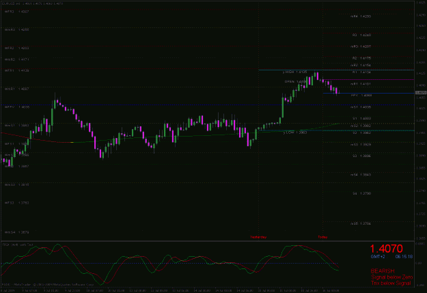Click the mS1 1.4035 label

coord(361,107)
